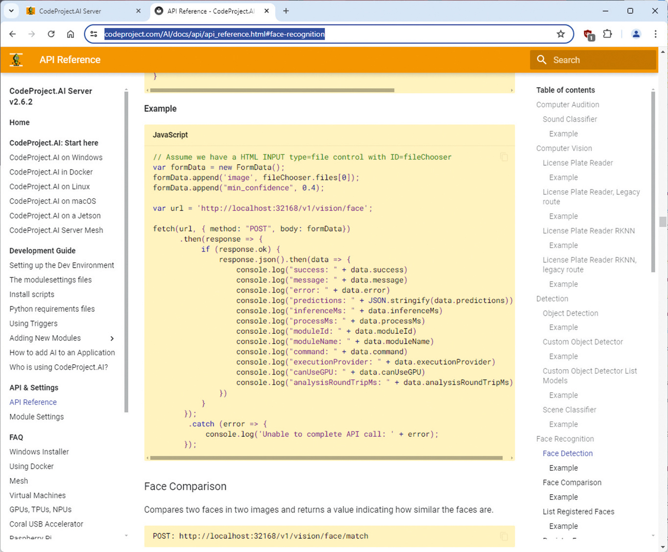Jump to Computer Vision in contents
The height and width of the screenshot is (552, 668).
click(x=564, y=149)
